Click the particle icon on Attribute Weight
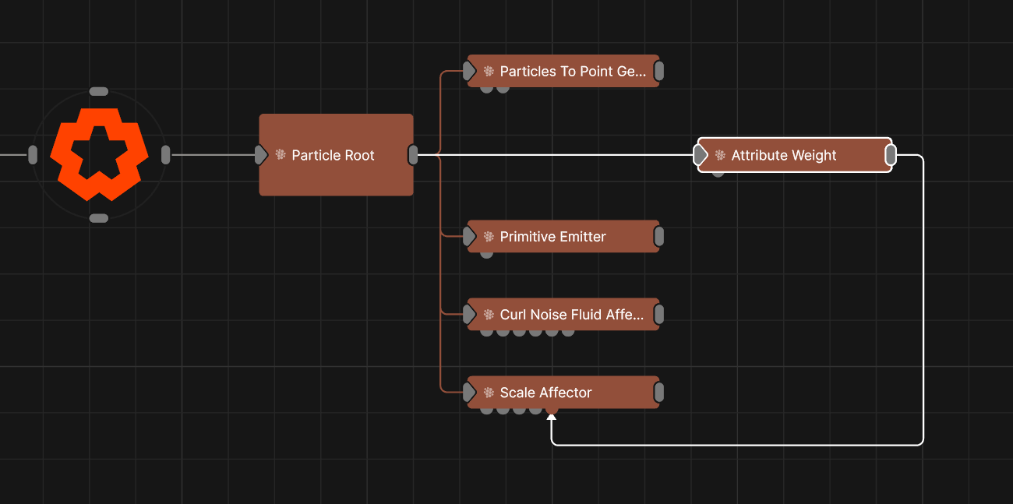 click(x=720, y=155)
